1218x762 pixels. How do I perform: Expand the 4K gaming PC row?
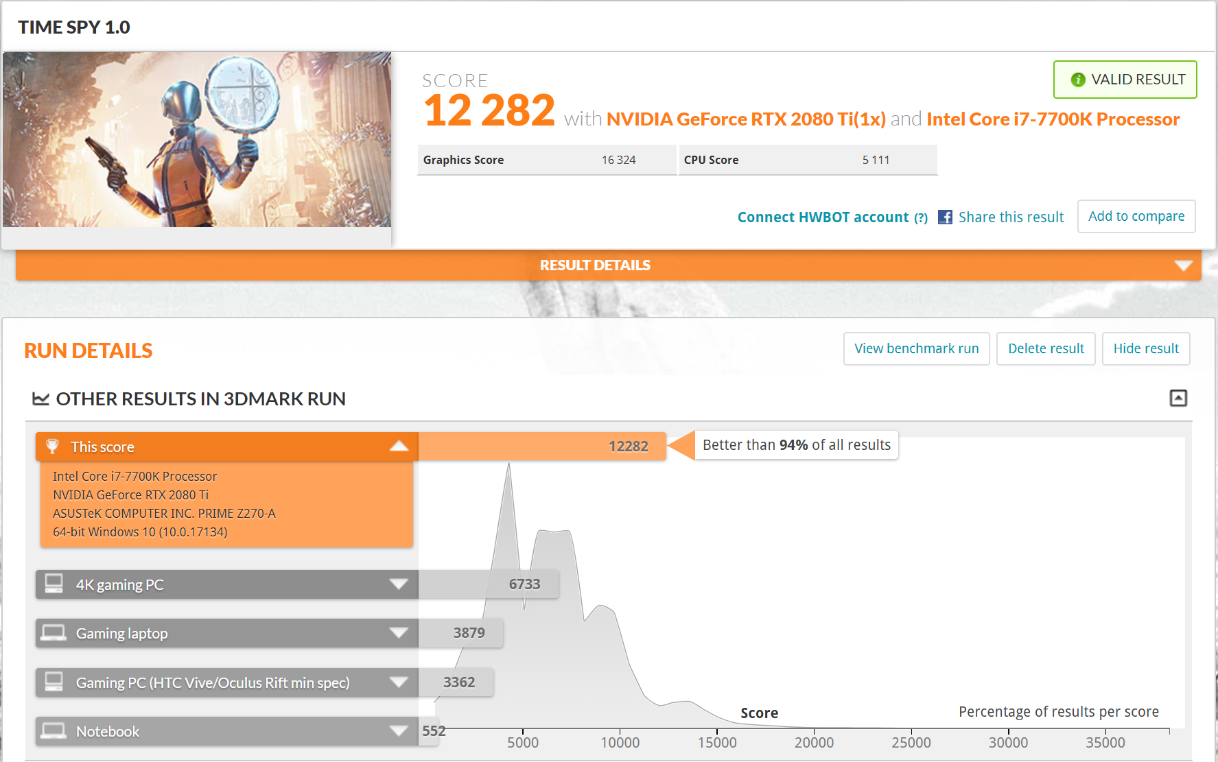pyautogui.click(x=399, y=584)
